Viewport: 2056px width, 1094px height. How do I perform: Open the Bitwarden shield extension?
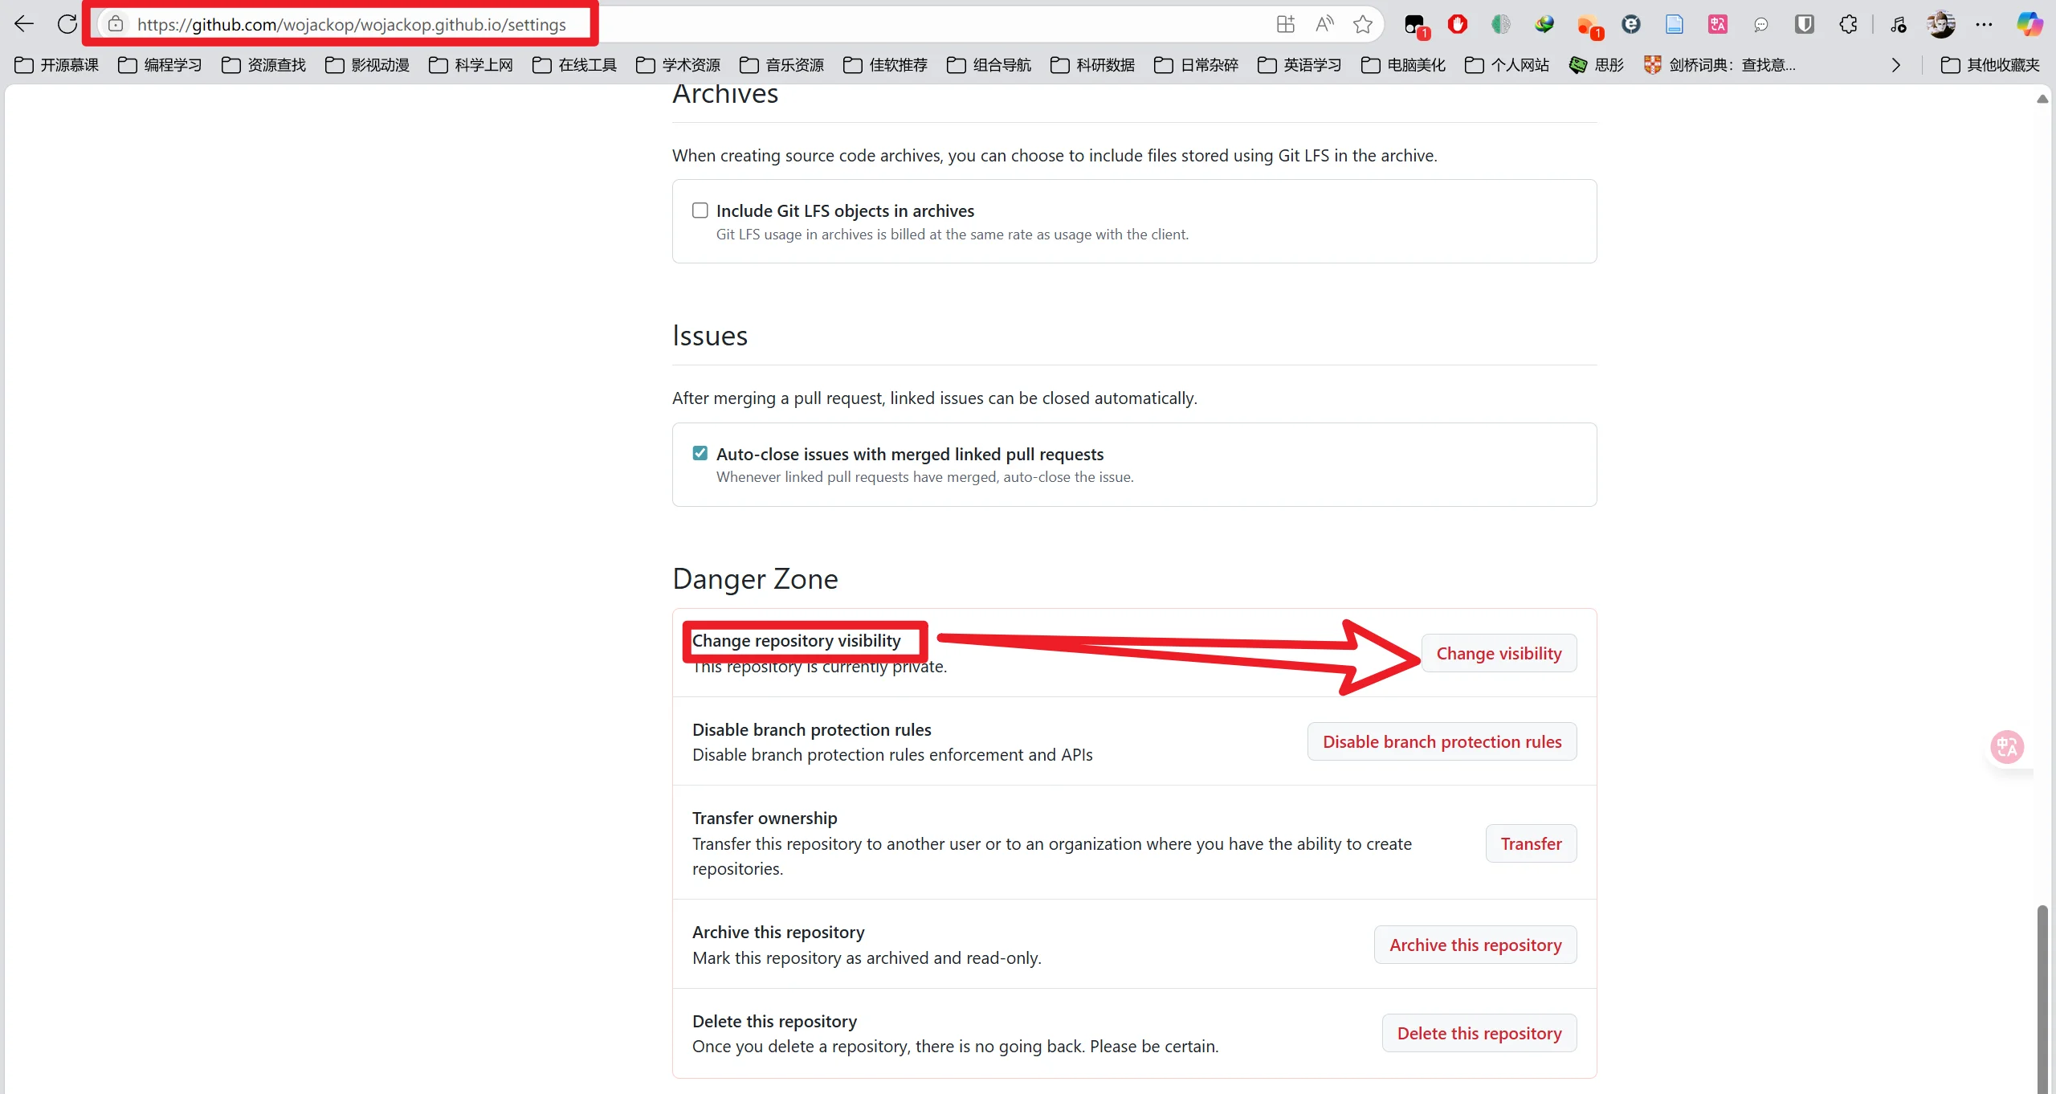[1804, 24]
